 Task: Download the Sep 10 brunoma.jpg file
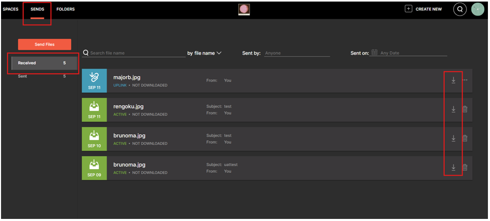tap(453, 139)
